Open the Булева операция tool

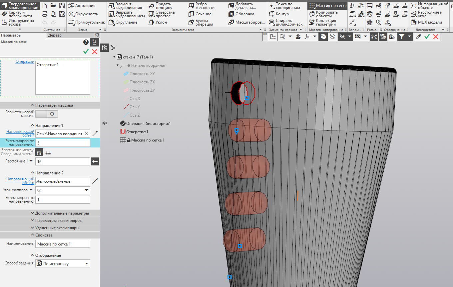click(x=201, y=22)
